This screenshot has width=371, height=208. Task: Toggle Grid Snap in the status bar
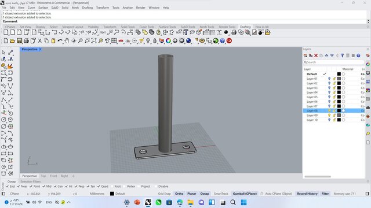(164, 194)
